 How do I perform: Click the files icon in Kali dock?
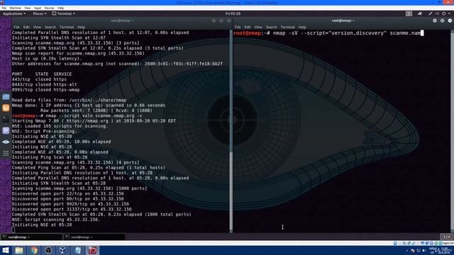pos(6,96)
